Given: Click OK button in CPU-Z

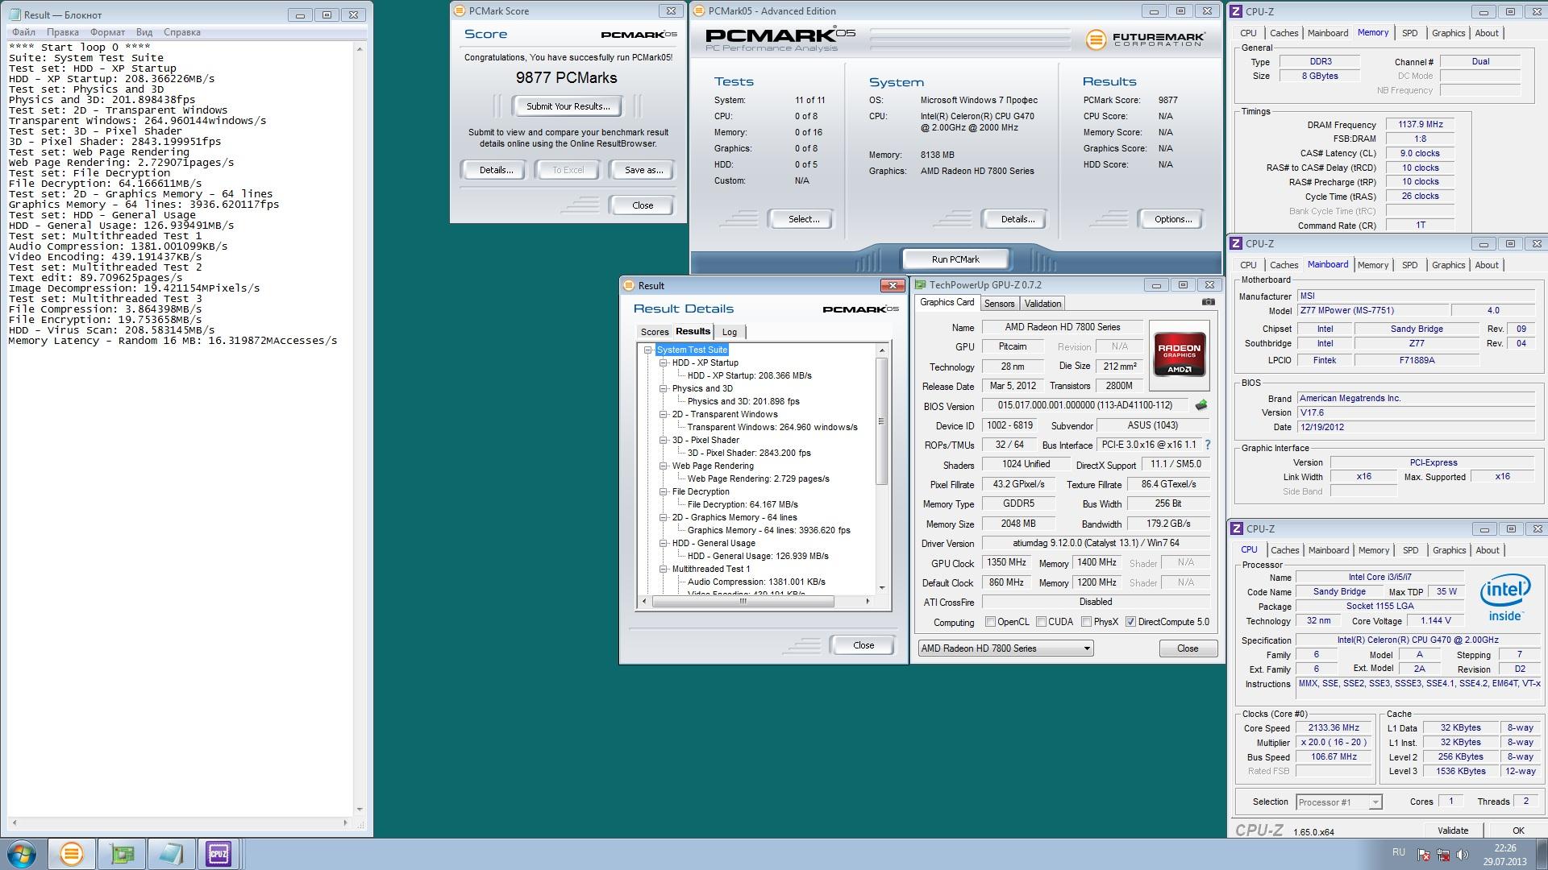Looking at the screenshot, I should coord(1517,831).
